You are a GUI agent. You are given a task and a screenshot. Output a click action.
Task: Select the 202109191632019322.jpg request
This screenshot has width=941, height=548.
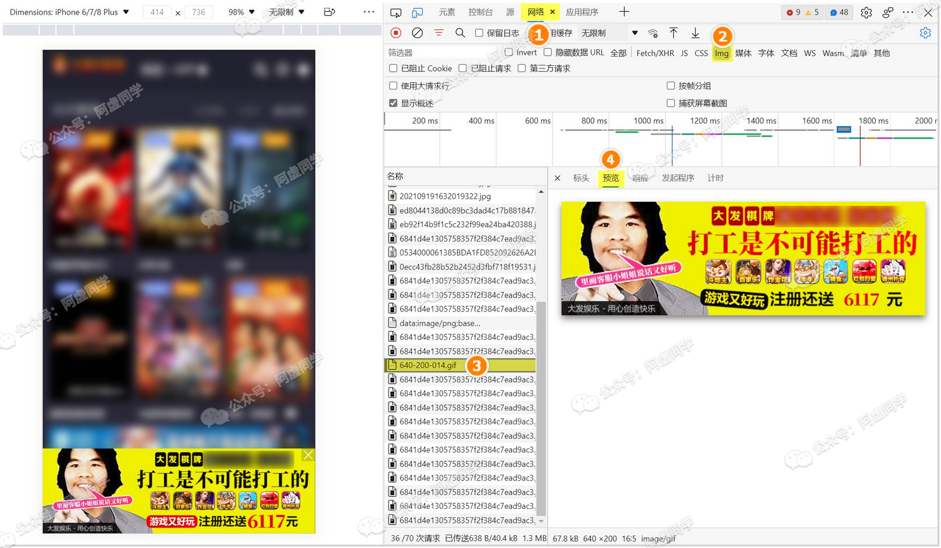pos(460,196)
